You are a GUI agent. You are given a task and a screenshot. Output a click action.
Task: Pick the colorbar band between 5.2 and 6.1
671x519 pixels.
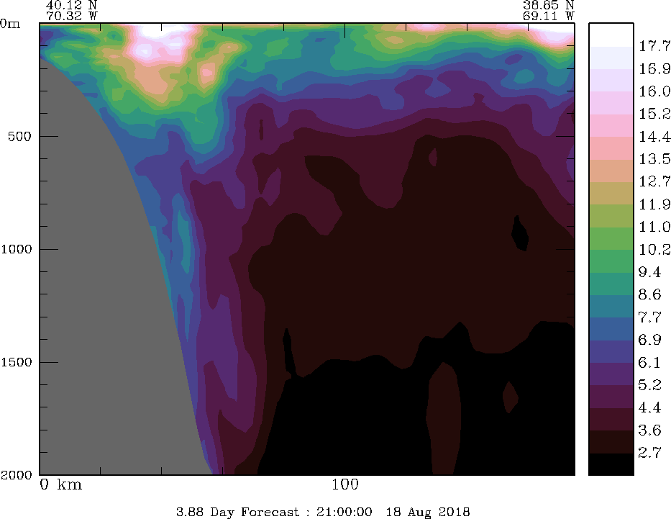point(611,374)
